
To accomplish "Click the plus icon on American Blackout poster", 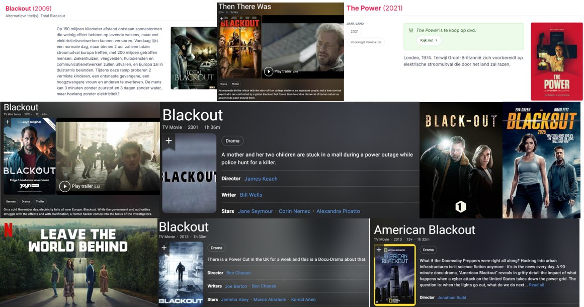I will (379, 250).
